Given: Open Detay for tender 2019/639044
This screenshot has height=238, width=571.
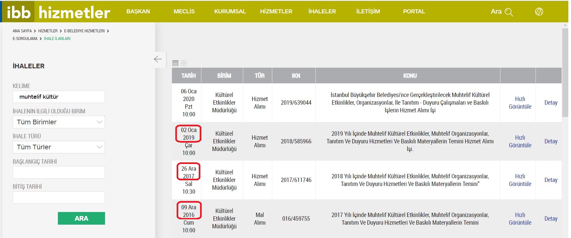Looking at the screenshot, I should 551,103.
